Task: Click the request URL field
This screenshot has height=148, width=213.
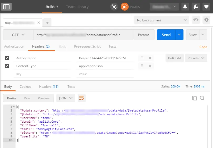Action: pyautogui.click(x=83, y=35)
